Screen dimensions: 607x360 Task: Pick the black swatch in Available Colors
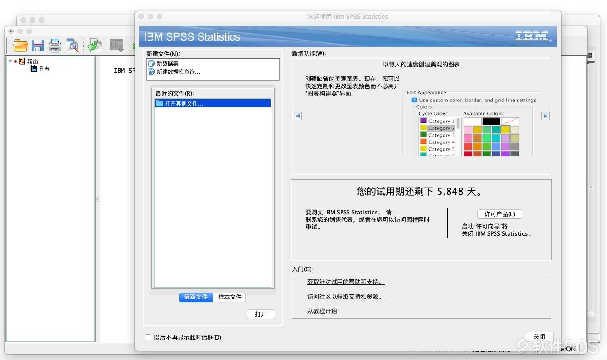coord(491,121)
